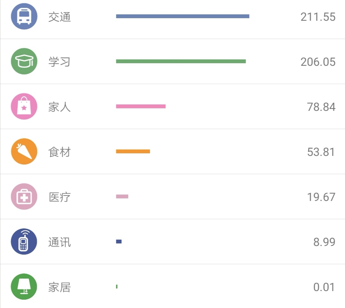View the 211.55 transport amount
Image resolution: width=345 pixels, height=308 pixels.
(x=318, y=17)
